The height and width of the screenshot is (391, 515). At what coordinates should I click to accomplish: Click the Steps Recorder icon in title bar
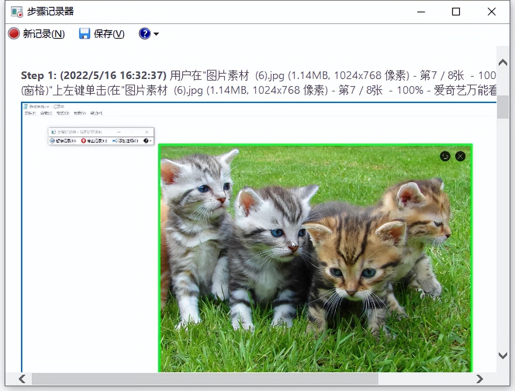[x=16, y=12]
